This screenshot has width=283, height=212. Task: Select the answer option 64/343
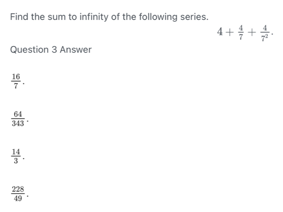[18, 119]
